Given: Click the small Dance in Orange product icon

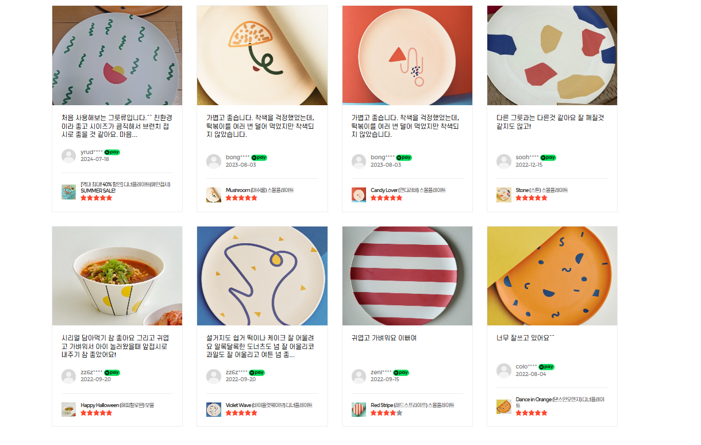Looking at the screenshot, I should [x=504, y=406].
